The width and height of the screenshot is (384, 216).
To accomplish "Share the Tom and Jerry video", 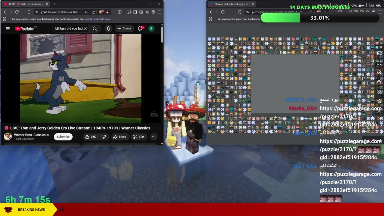I will pyautogui.click(x=119, y=136).
